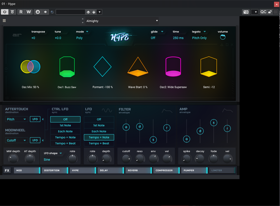Select LFO sync Tempo + Note
Image resolution: width=280 pixels, height=206 pixels.
(x=99, y=137)
